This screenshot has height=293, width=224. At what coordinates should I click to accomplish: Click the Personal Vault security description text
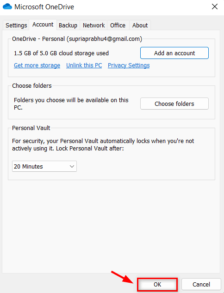103,144
